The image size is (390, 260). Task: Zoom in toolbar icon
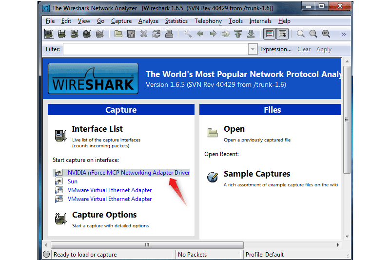pyautogui.click(x=301, y=34)
